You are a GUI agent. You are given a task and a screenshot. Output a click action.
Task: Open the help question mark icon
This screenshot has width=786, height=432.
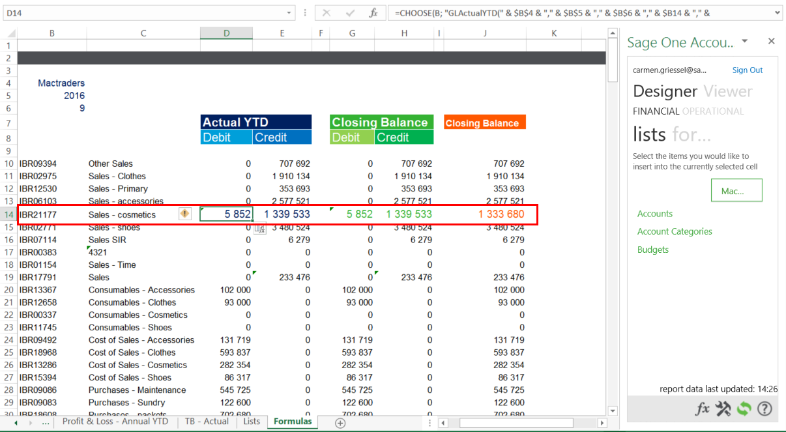pos(764,409)
